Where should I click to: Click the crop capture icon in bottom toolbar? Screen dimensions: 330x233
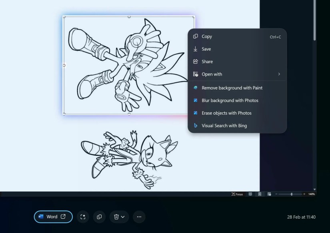[x=82, y=217]
